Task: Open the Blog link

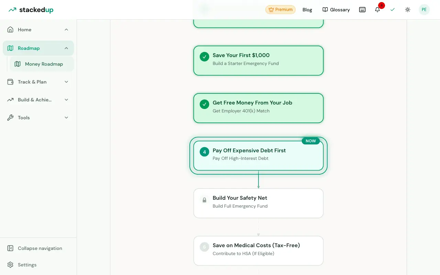Action: click(307, 10)
